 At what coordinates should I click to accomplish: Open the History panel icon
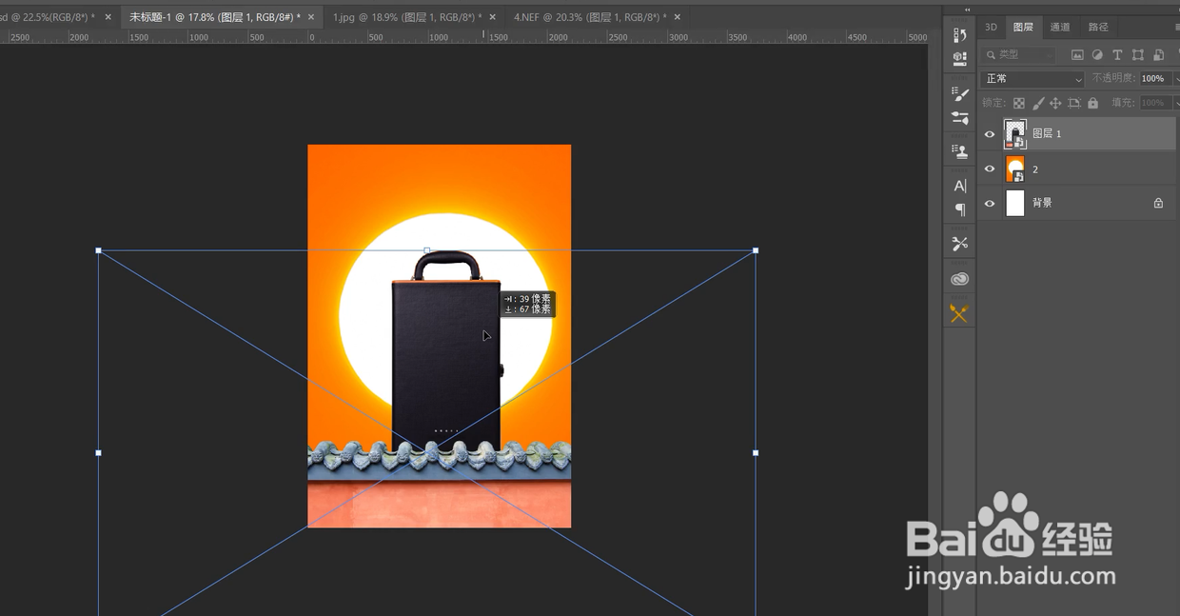click(959, 35)
